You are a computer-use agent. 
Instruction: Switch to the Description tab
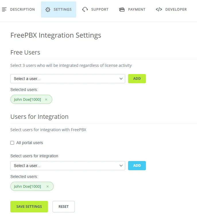coord(18,9)
